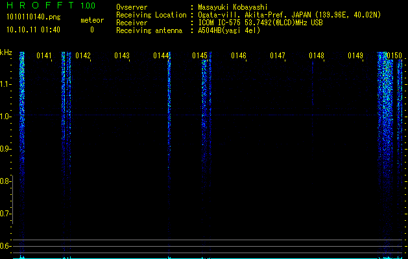This screenshot has width=408, height=259.
Task: Click the Ovserver label
Action: tap(132, 7)
